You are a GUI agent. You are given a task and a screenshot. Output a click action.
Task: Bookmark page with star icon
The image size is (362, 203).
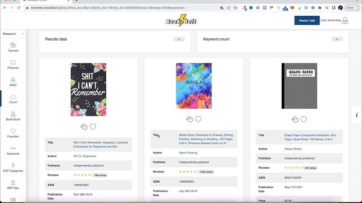(235, 8)
